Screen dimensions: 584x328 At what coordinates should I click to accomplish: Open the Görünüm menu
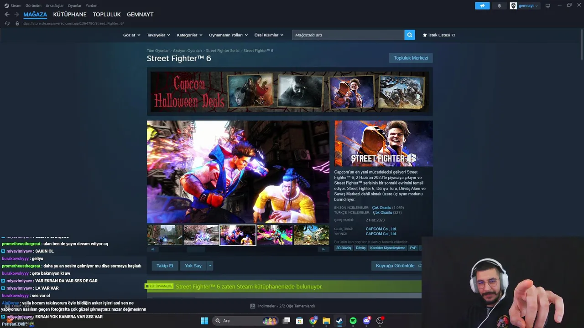click(33, 6)
